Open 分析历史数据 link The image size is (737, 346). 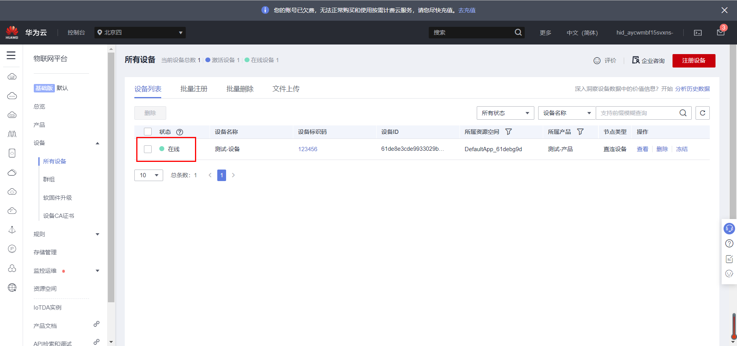[692, 89]
